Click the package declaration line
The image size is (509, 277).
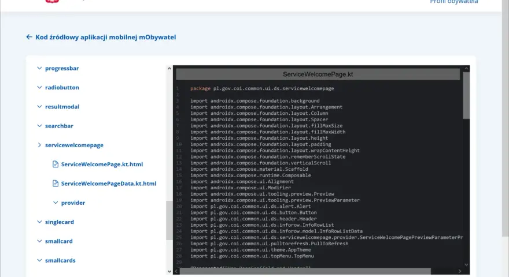tap(262, 88)
